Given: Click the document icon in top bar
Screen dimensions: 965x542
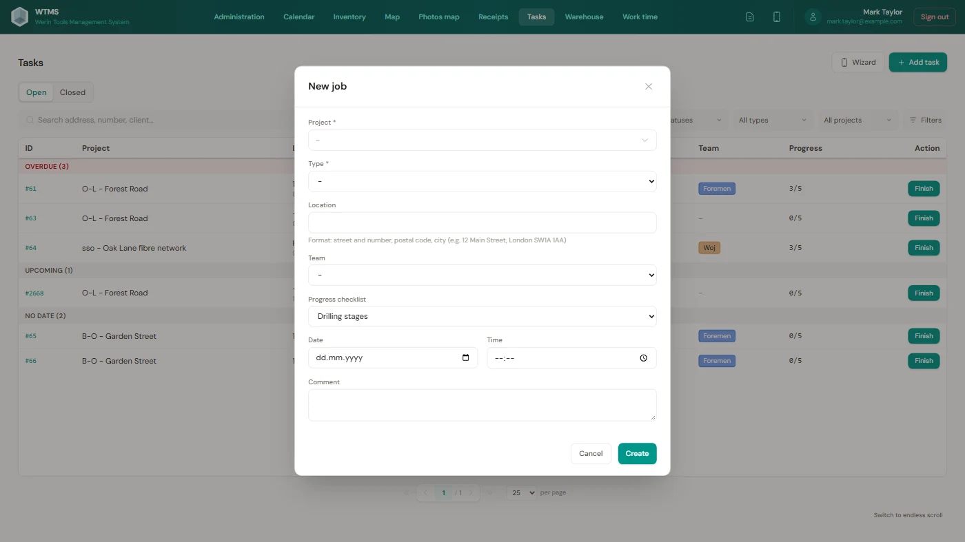Looking at the screenshot, I should 750,17.
